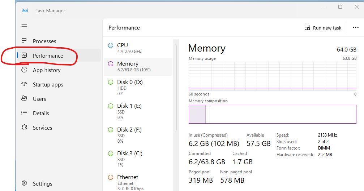Open the hamburger navigation menu

24,26
